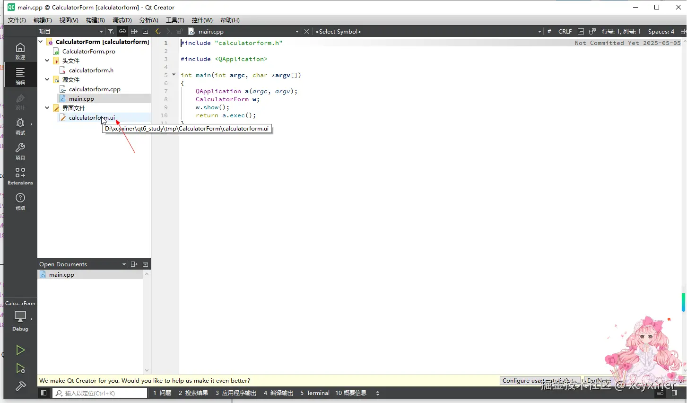The height and width of the screenshot is (403, 687).
Task: Collapse the 界面文件 forms folder
Action: pos(47,108)
